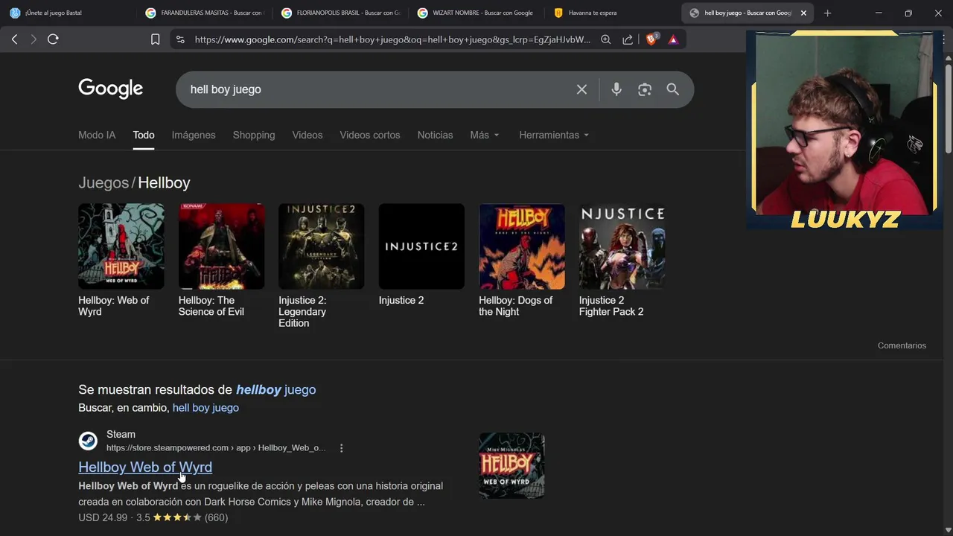Open the Shopping results tab
Screen dimensions: 953x536
click(x=254, y=135)
